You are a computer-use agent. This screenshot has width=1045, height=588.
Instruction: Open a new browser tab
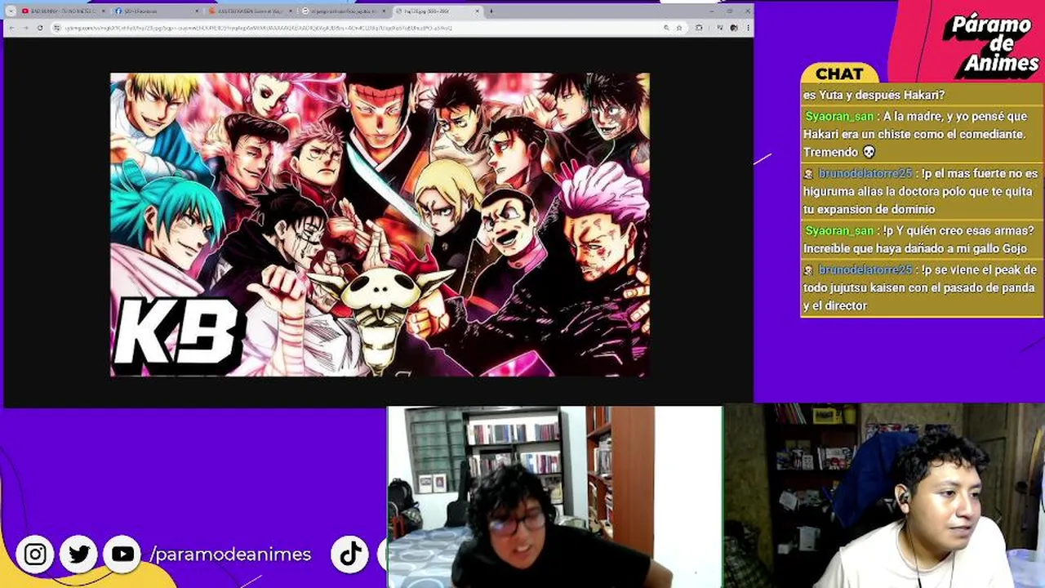click(x=491, y=11)
